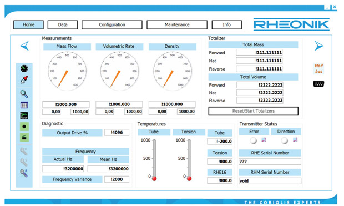
Task: Click the green clapperboard icon
Action: click(24, 138)
